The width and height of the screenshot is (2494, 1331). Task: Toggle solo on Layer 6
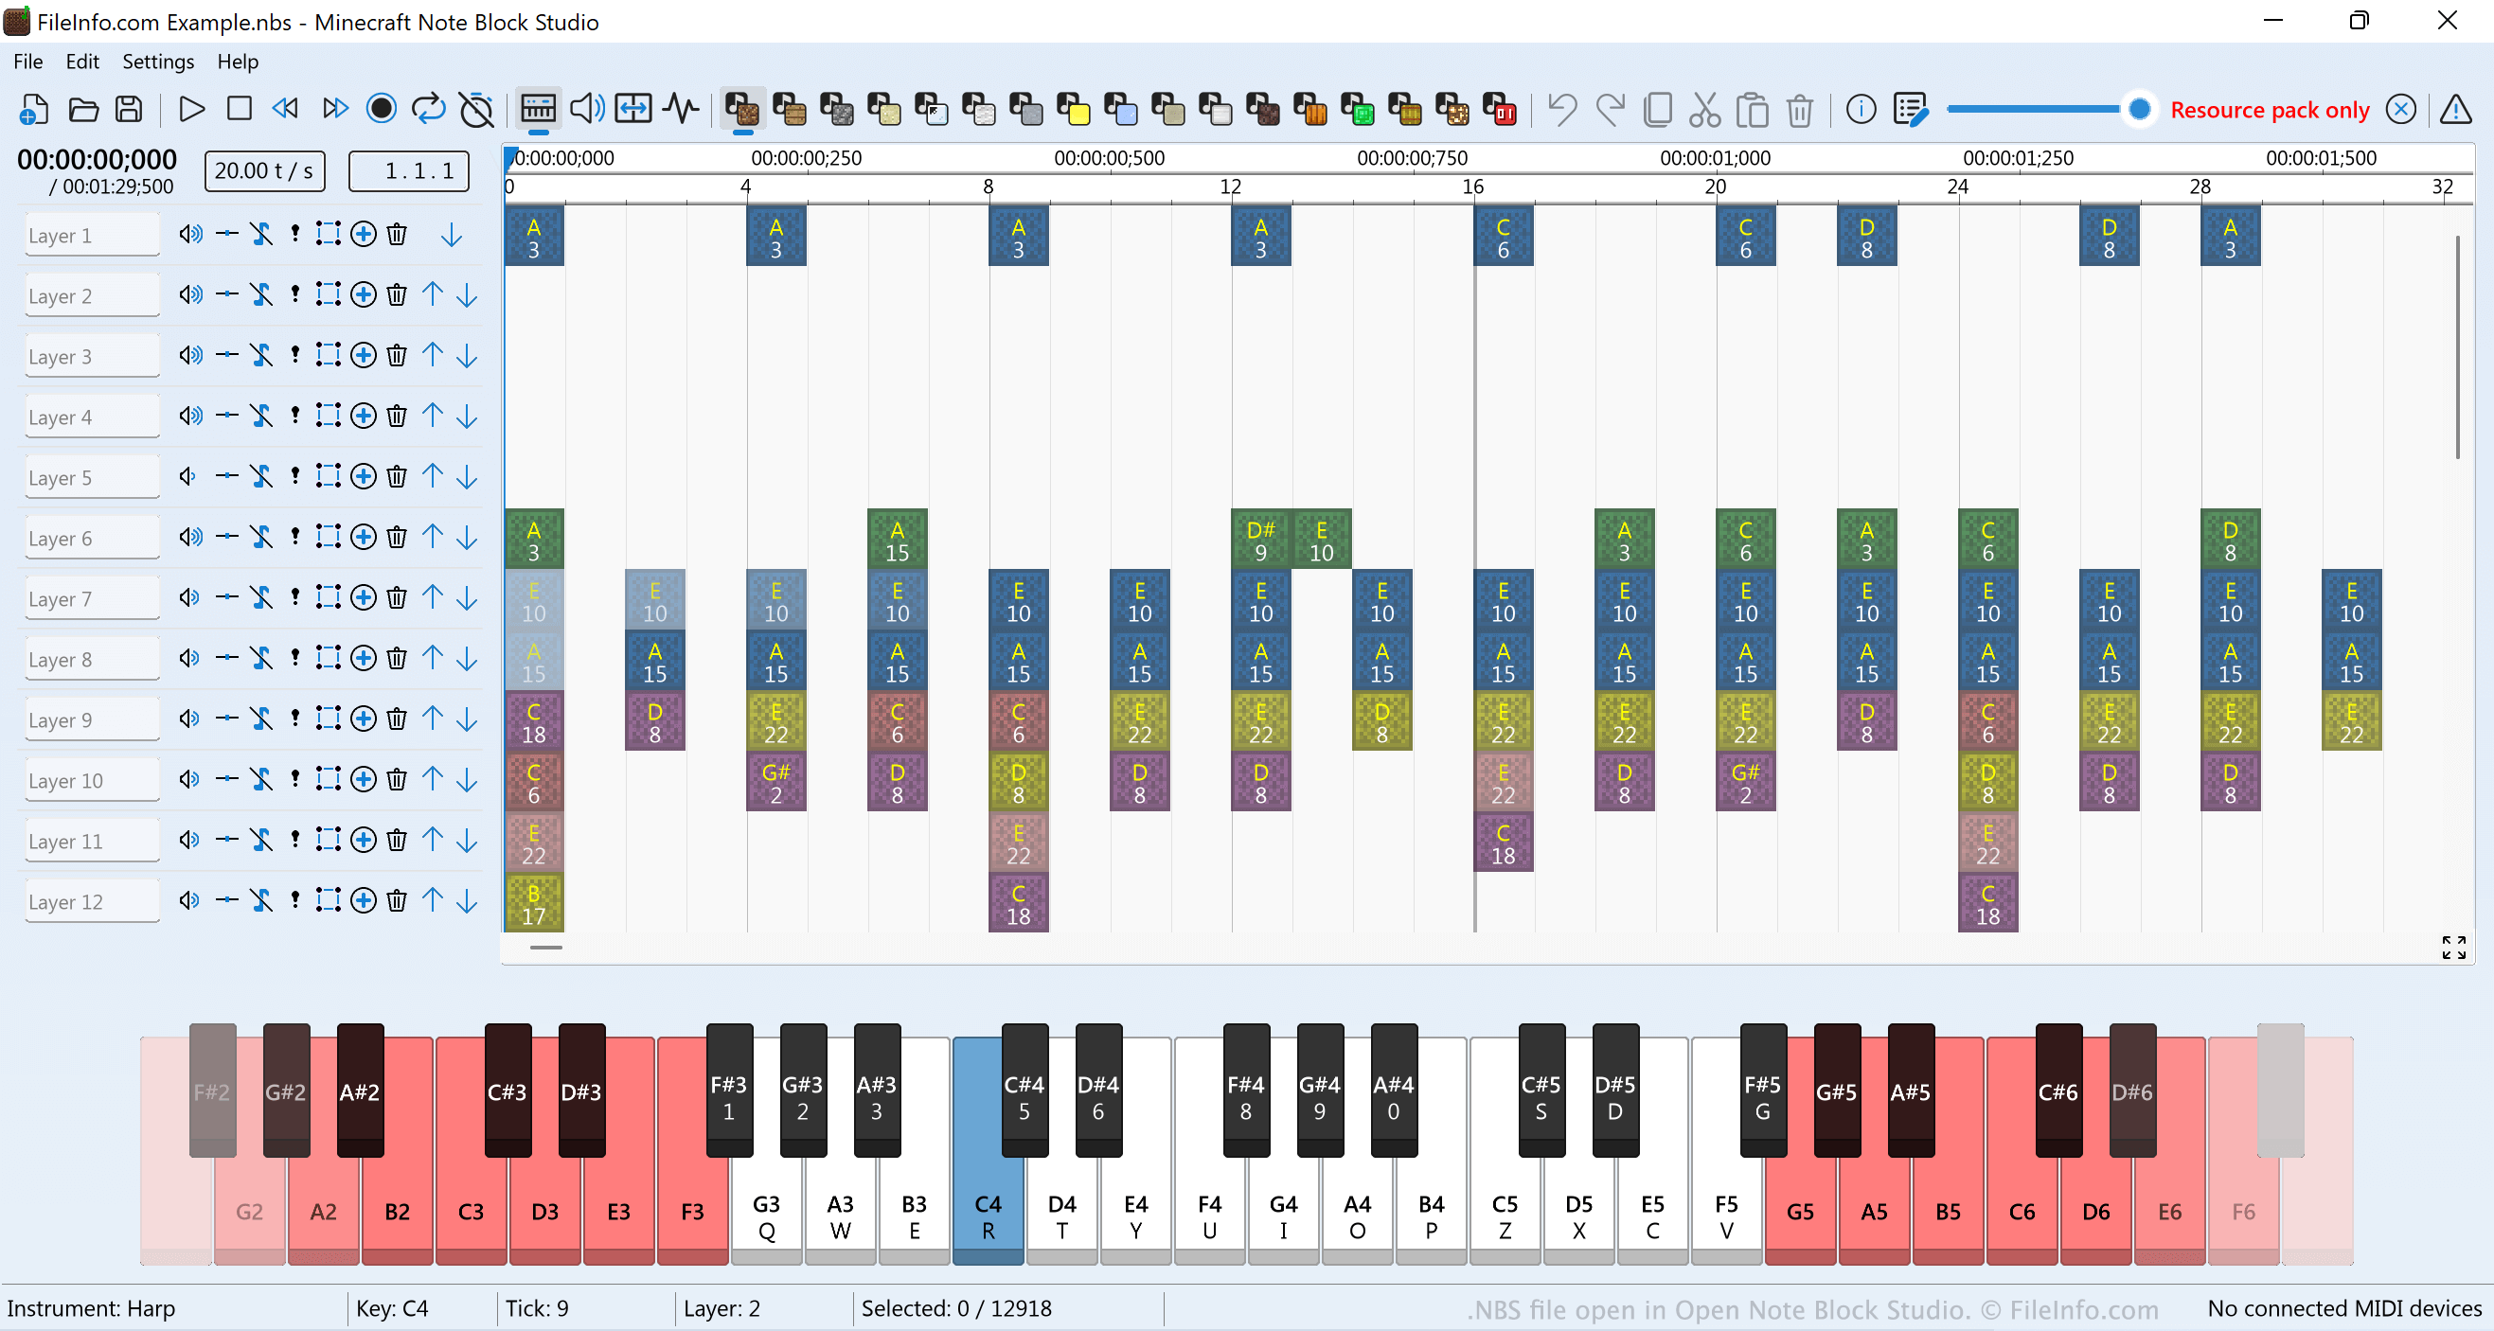294,536
